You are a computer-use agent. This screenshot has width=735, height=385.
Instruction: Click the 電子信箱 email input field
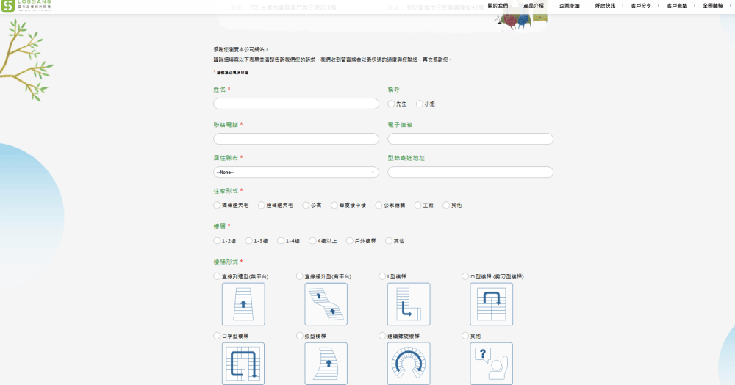(470, 139)
